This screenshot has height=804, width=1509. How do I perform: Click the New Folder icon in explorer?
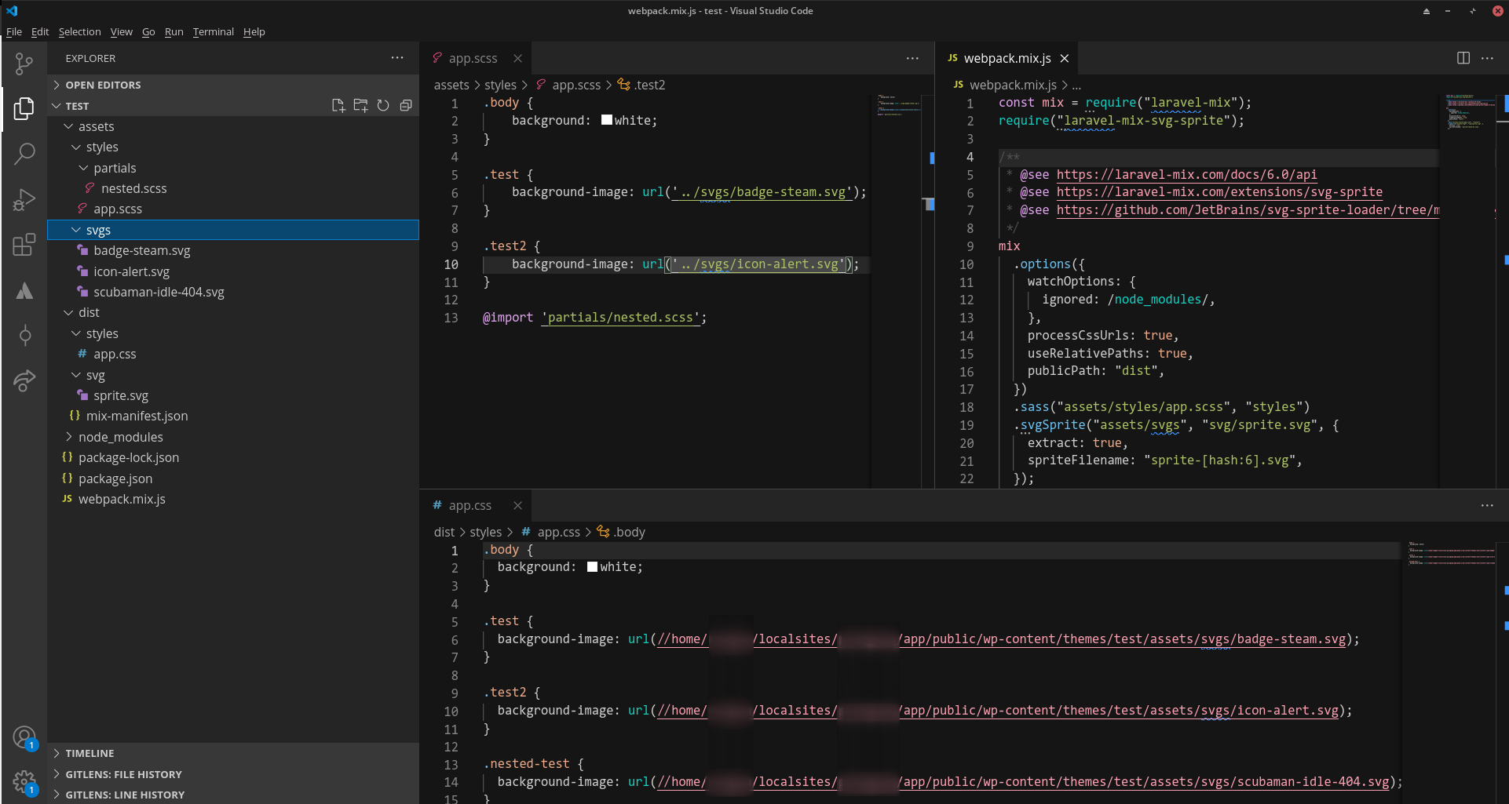pos(360,106)
